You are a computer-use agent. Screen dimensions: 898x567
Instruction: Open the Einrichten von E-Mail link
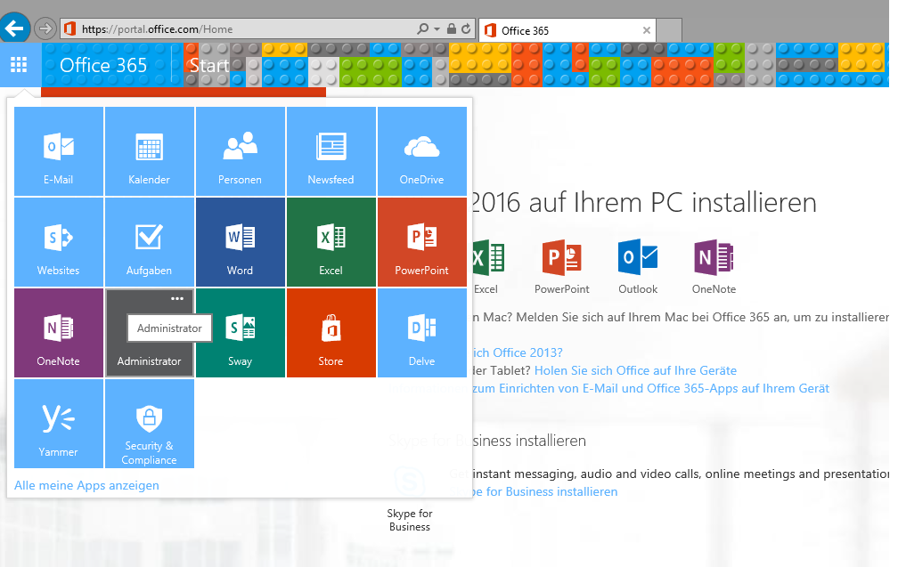pyautogui.click(x=650, y=388)
